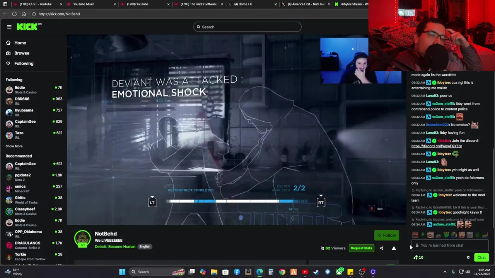This screenshot has width=495, height=278.
Task: Go to Home in Kick sidebar
Action: (x=16, y=43)
